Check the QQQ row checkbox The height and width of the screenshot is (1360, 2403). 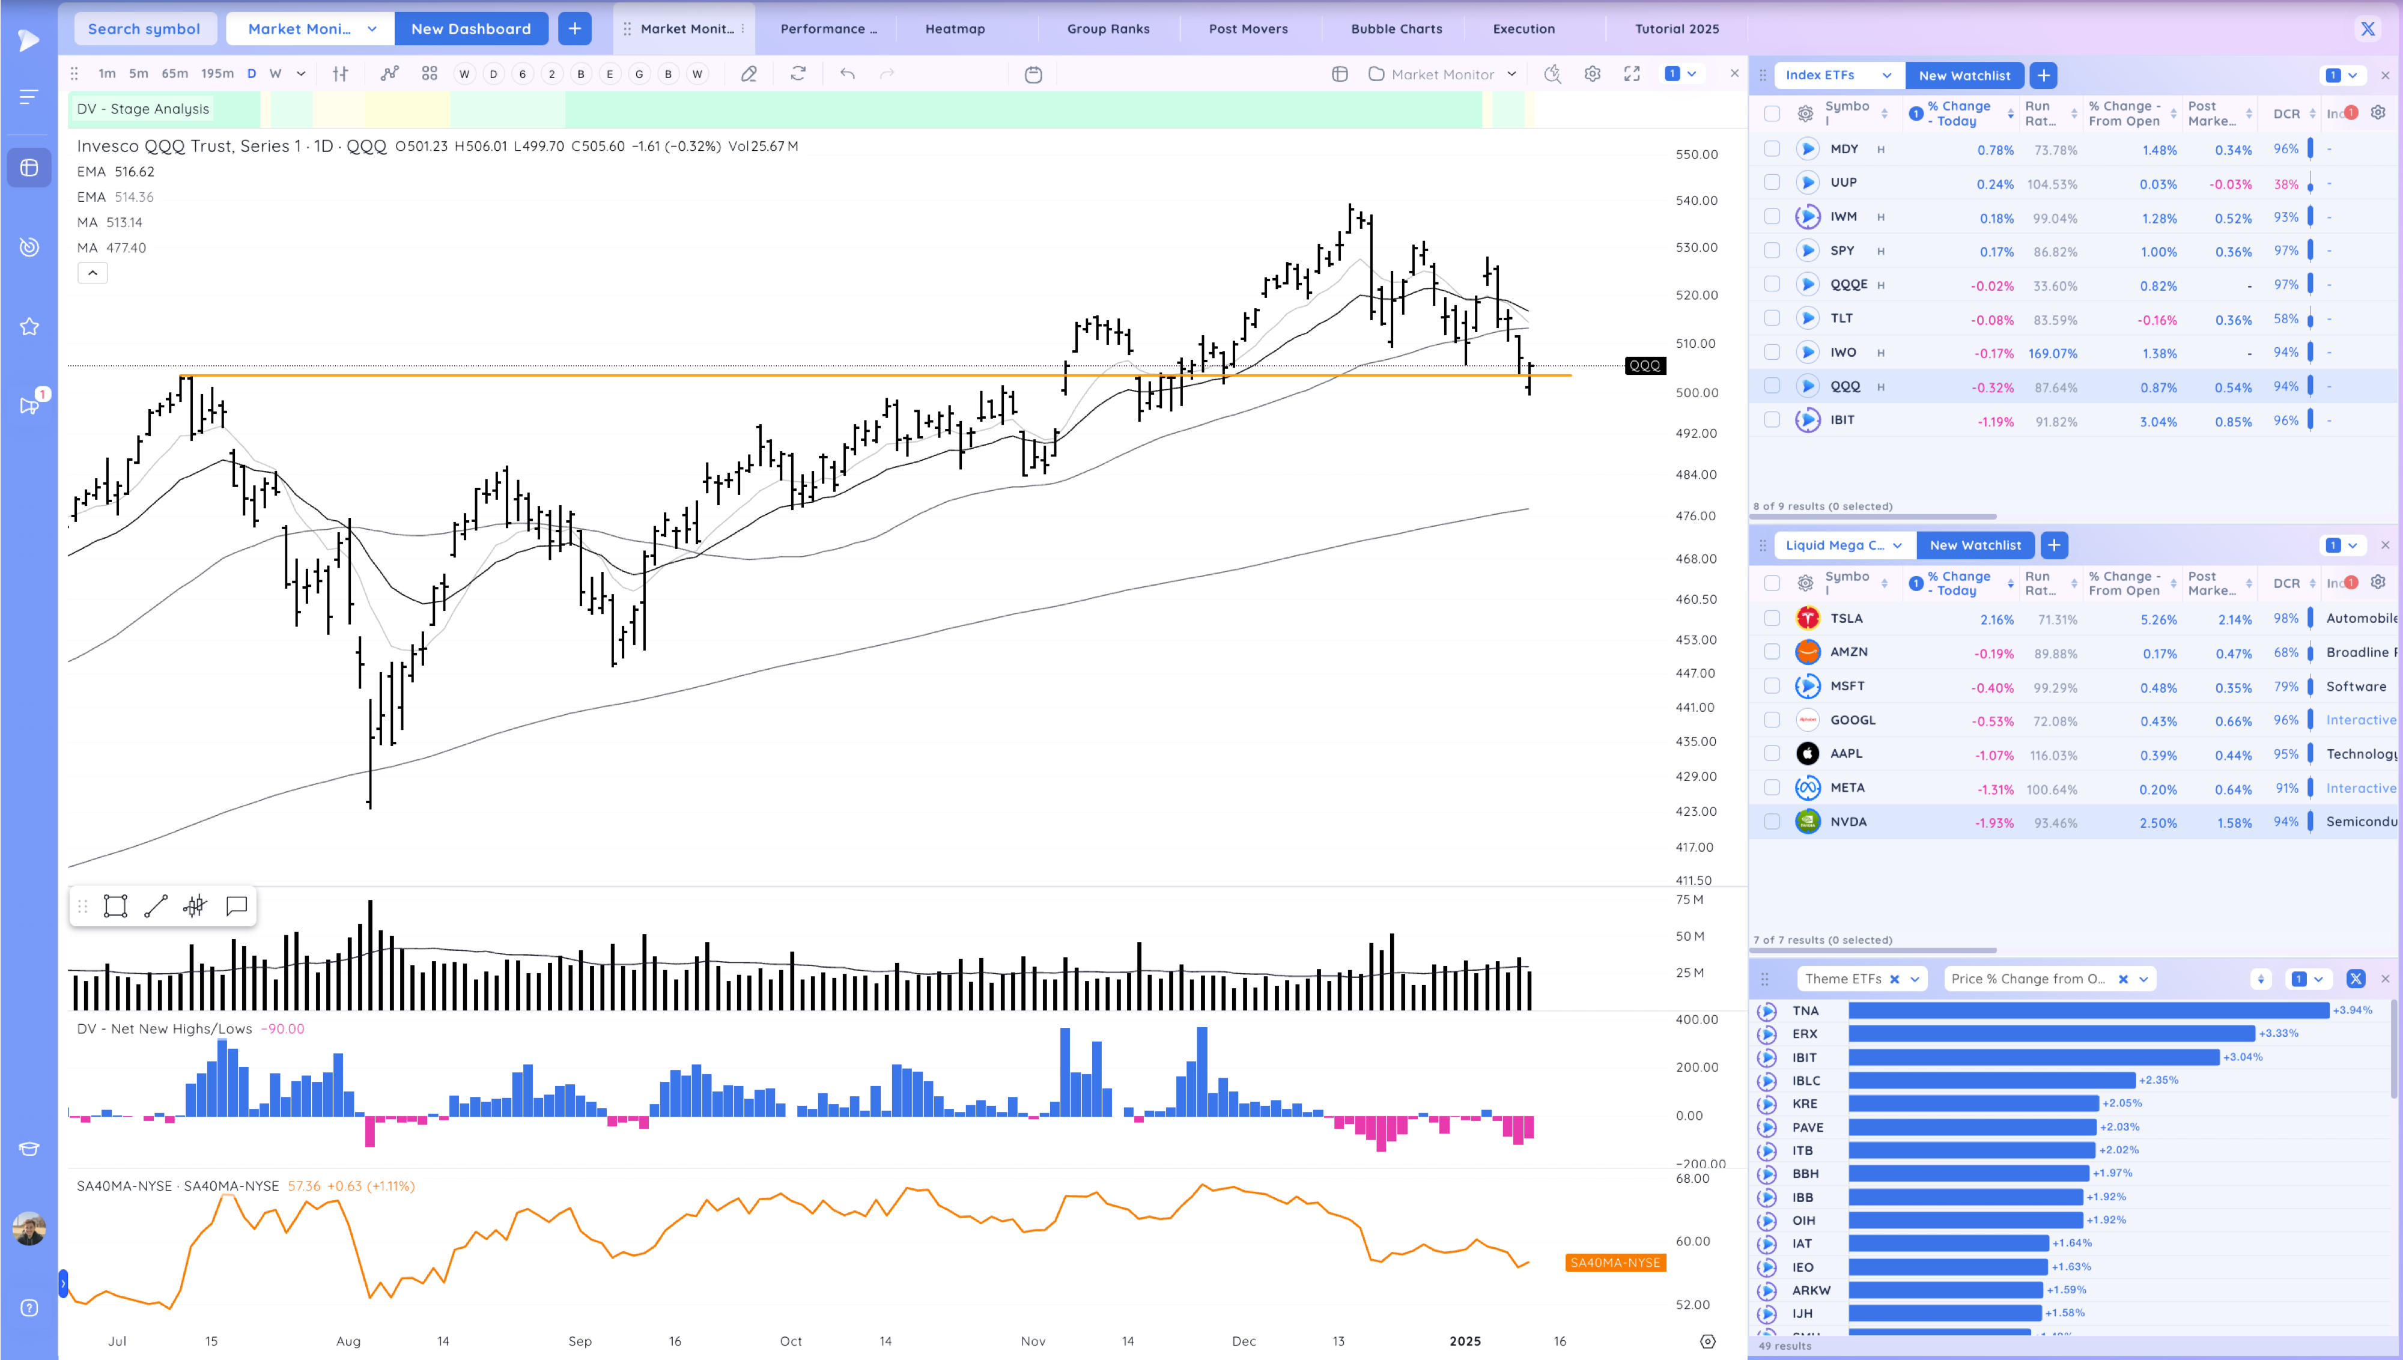[1772, 386]
